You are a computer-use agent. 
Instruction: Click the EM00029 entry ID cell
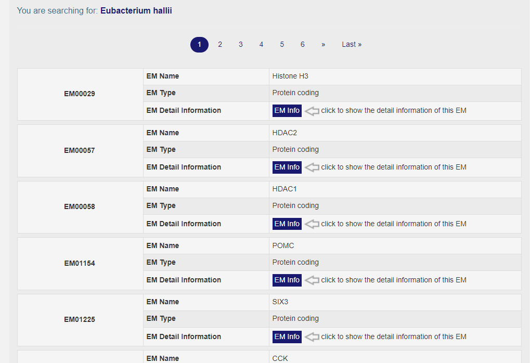coord(80,94)
